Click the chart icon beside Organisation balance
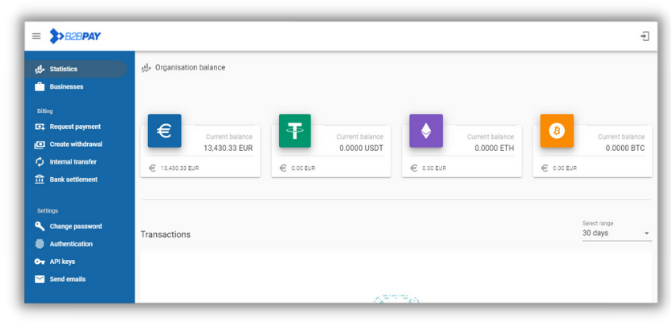671x324 pixels. pos(147,67)
